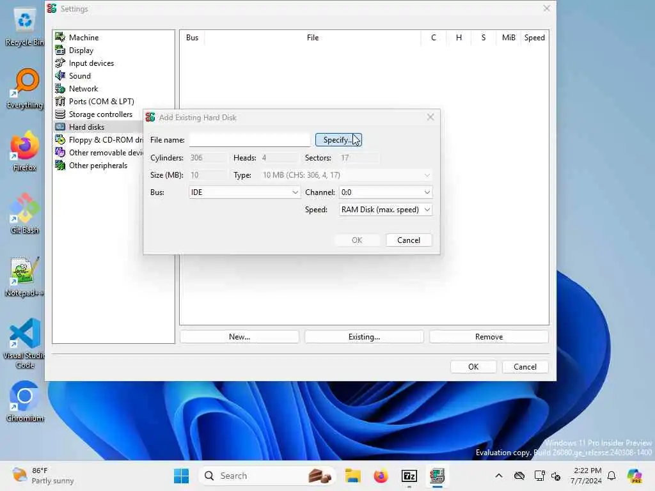The height and width of the screenshot is (491, 655).
Task: Open the Network settings category
Action: [84, 89]
